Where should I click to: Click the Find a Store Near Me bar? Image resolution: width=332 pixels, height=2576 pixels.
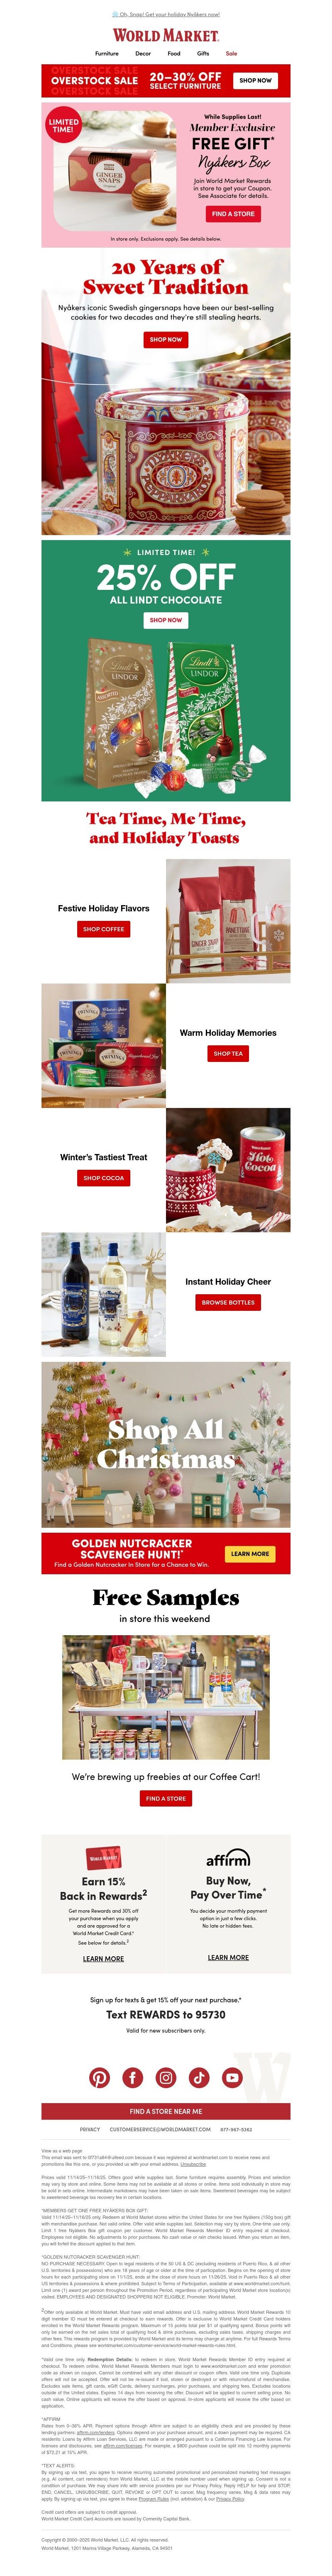(x=166, y=2111)
